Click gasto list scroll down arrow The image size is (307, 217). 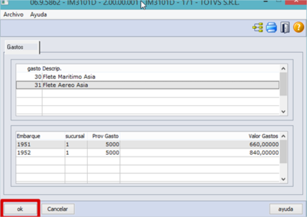[283, 112]
